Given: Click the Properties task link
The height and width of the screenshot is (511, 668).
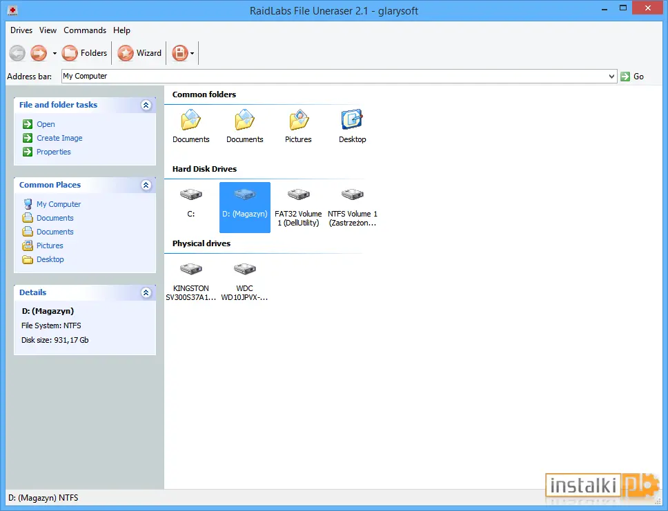Looking at the screenshot, I should [54, 152].
